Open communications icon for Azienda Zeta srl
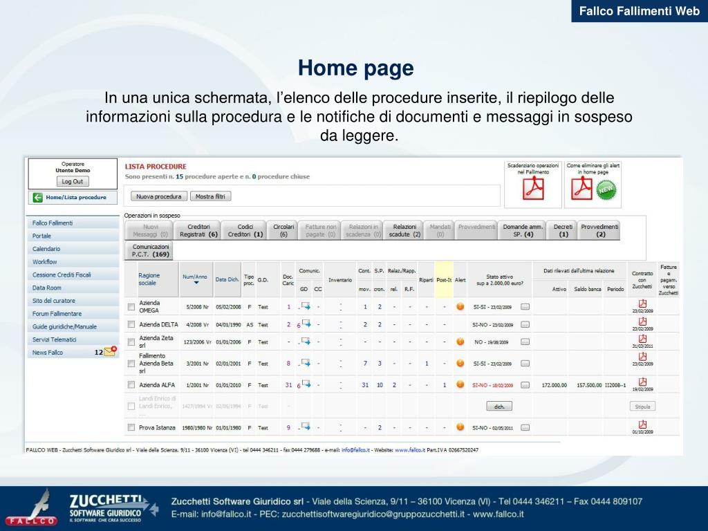This screenshot has height=531, width=708. (306, 342)
